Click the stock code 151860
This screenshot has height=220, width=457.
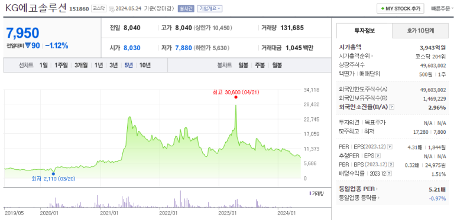[79, 9]
